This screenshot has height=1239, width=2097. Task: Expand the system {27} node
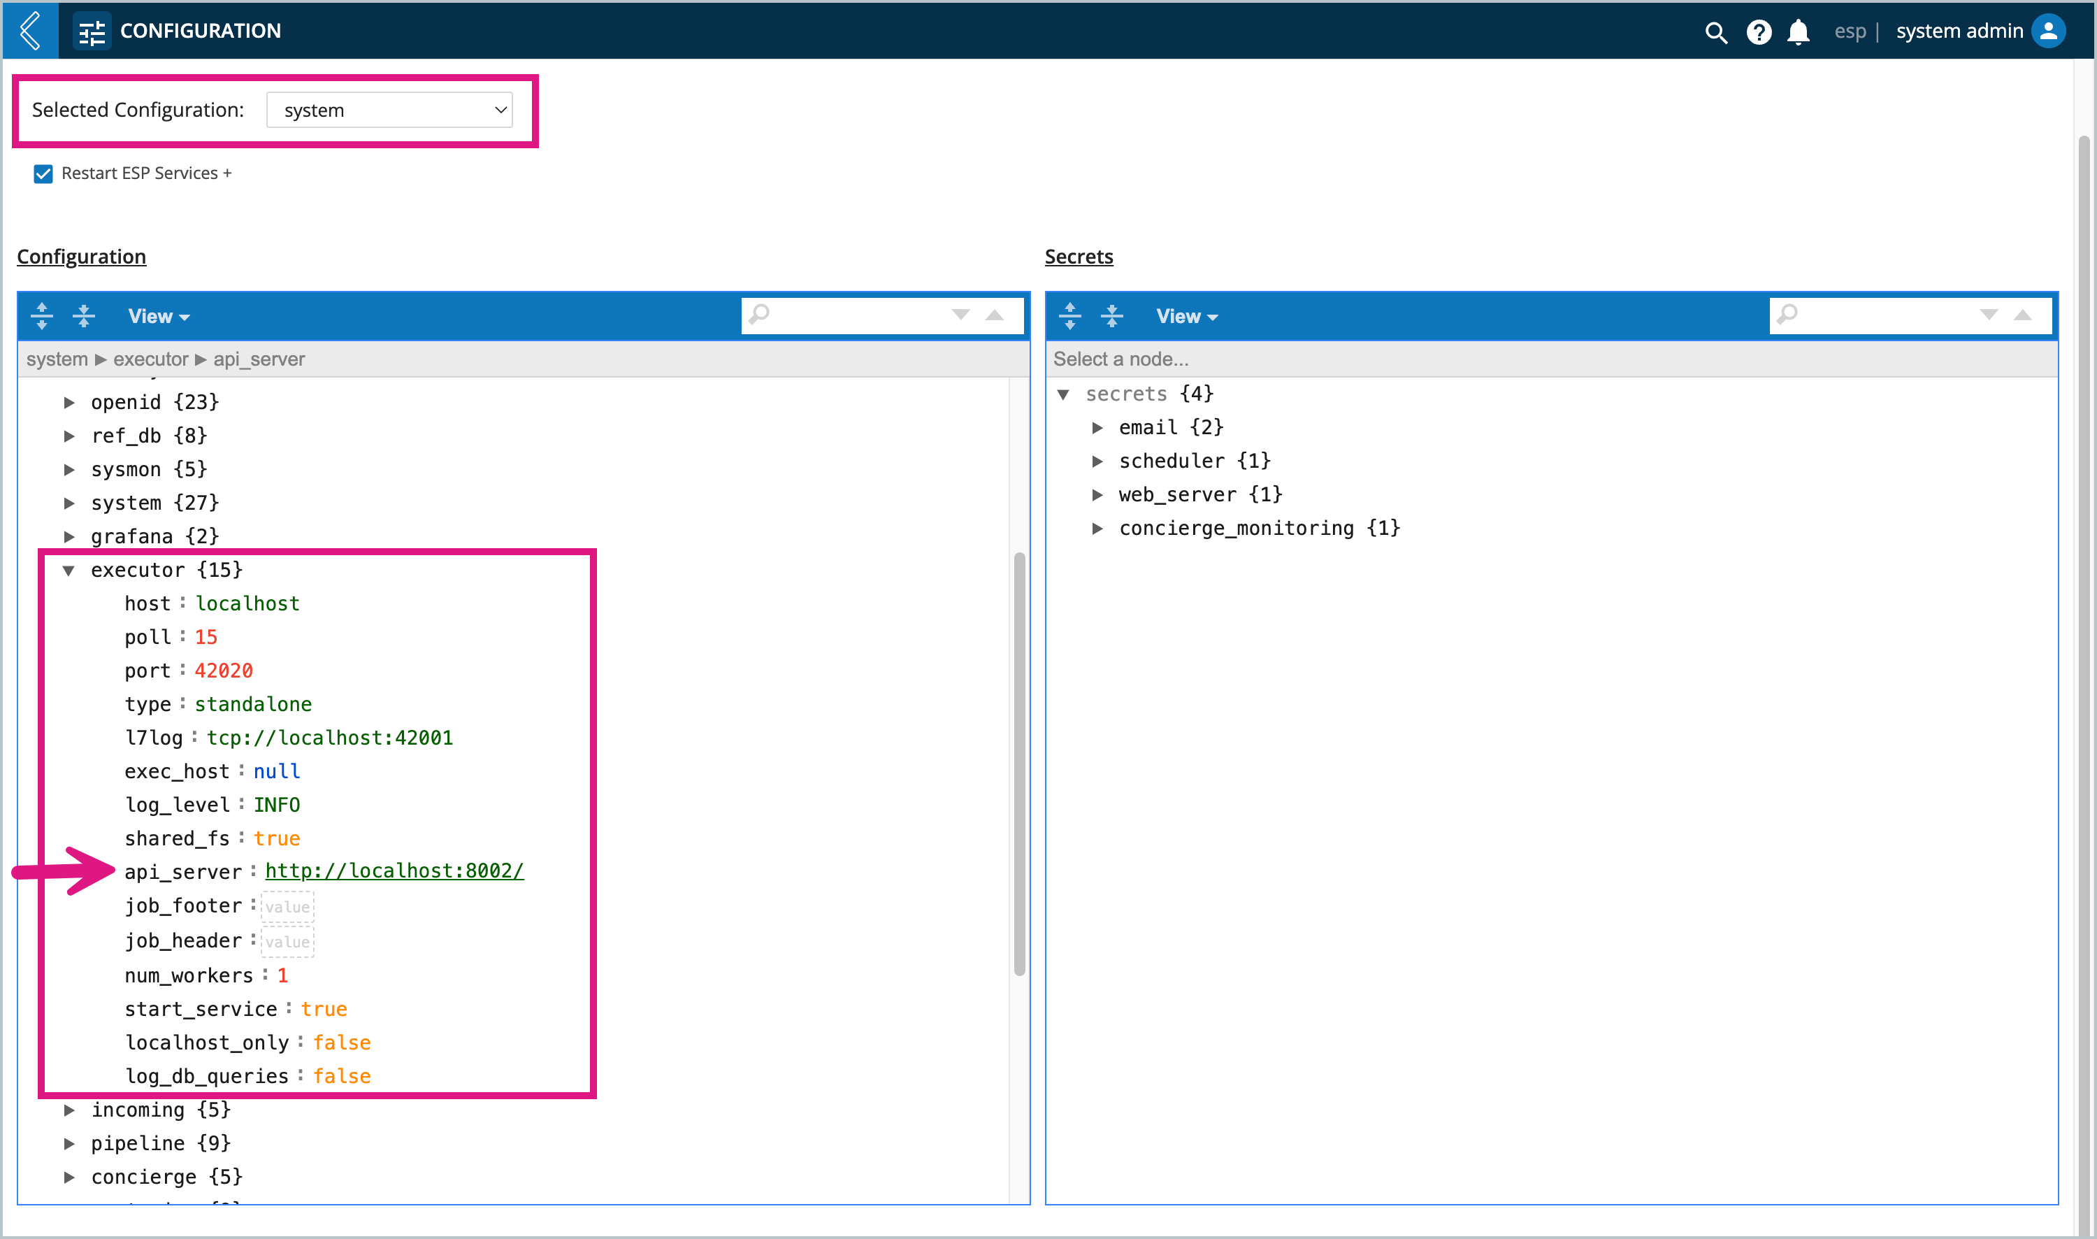69,503
